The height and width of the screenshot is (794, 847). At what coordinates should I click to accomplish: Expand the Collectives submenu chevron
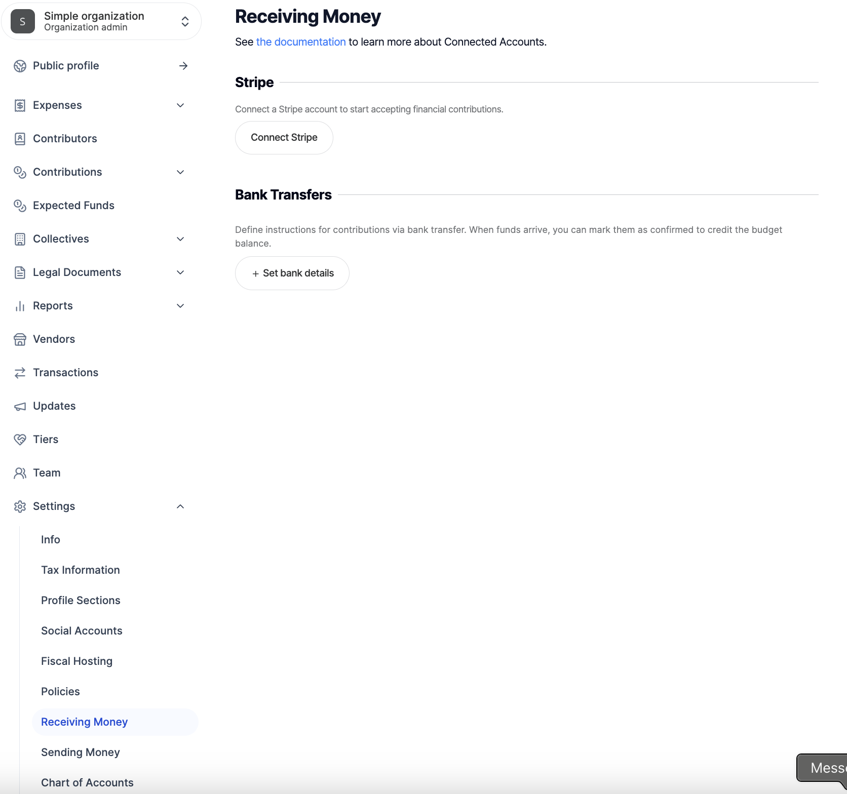(180, 239)
